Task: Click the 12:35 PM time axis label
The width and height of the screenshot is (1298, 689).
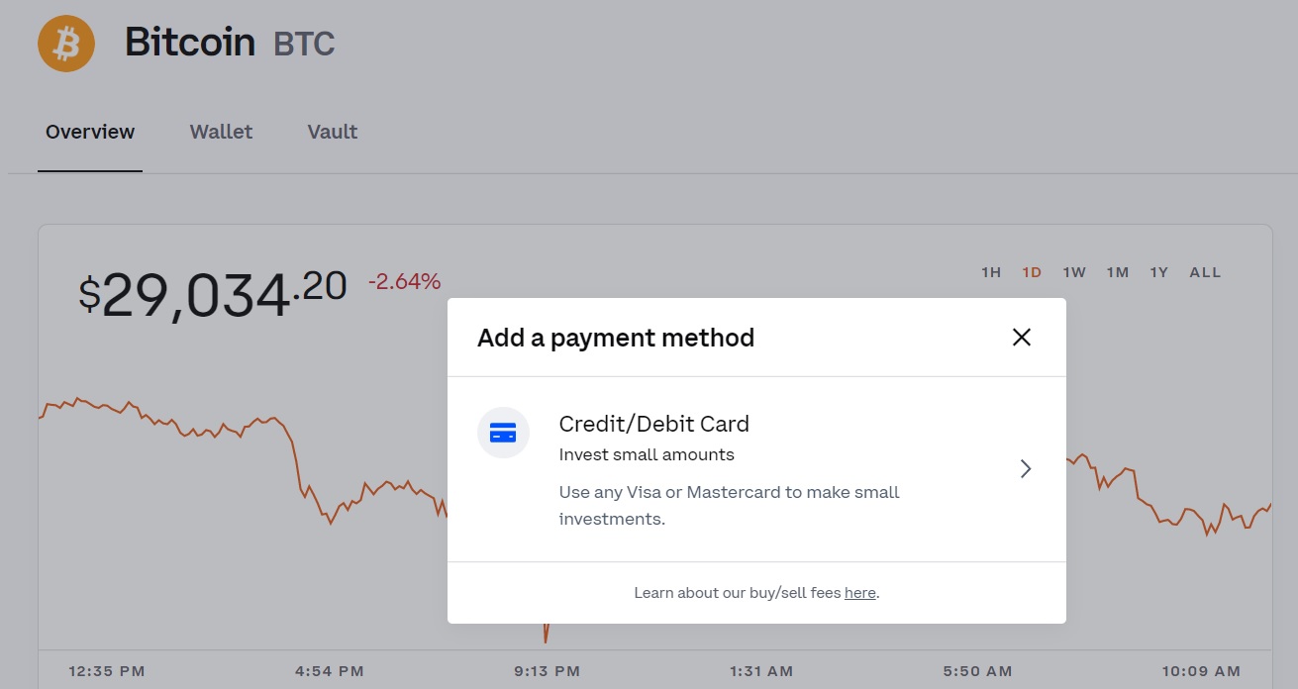Action: pos(107,671)
